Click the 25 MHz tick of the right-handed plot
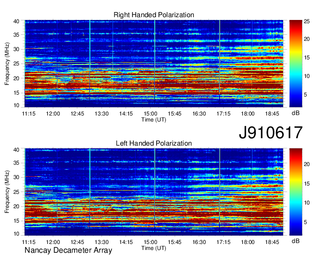The image size is (315, 256). tap(16, 64)
